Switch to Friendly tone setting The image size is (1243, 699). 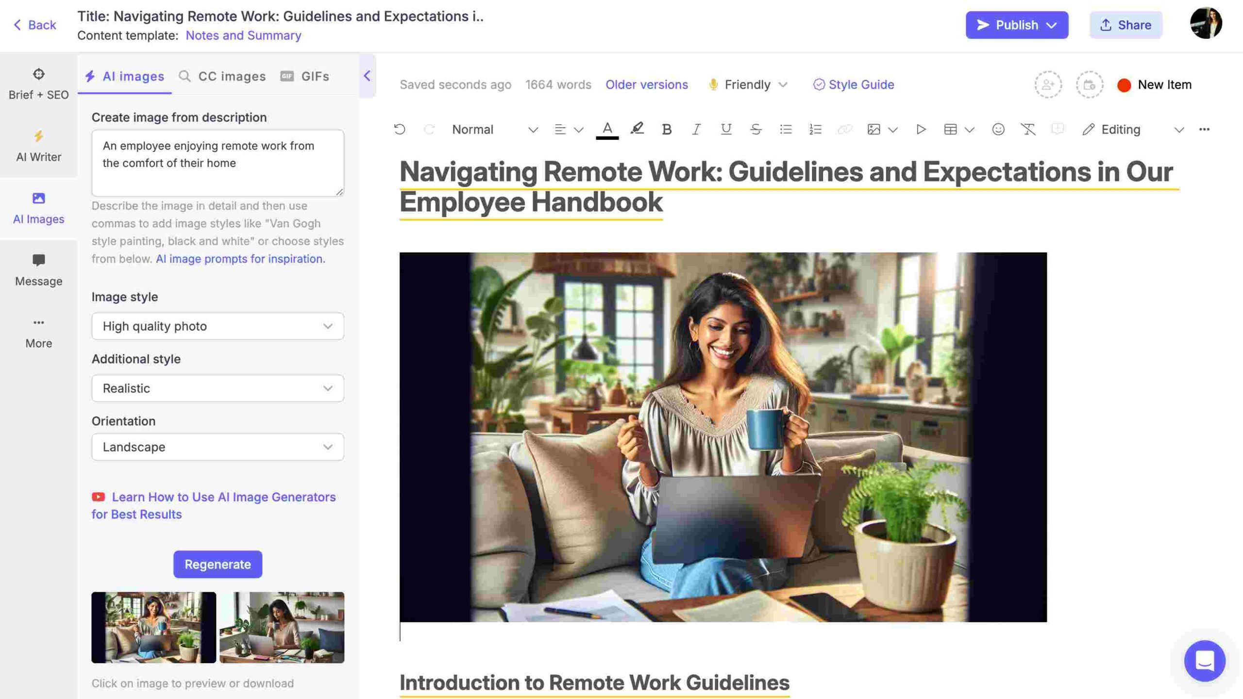tap(746, 83)
